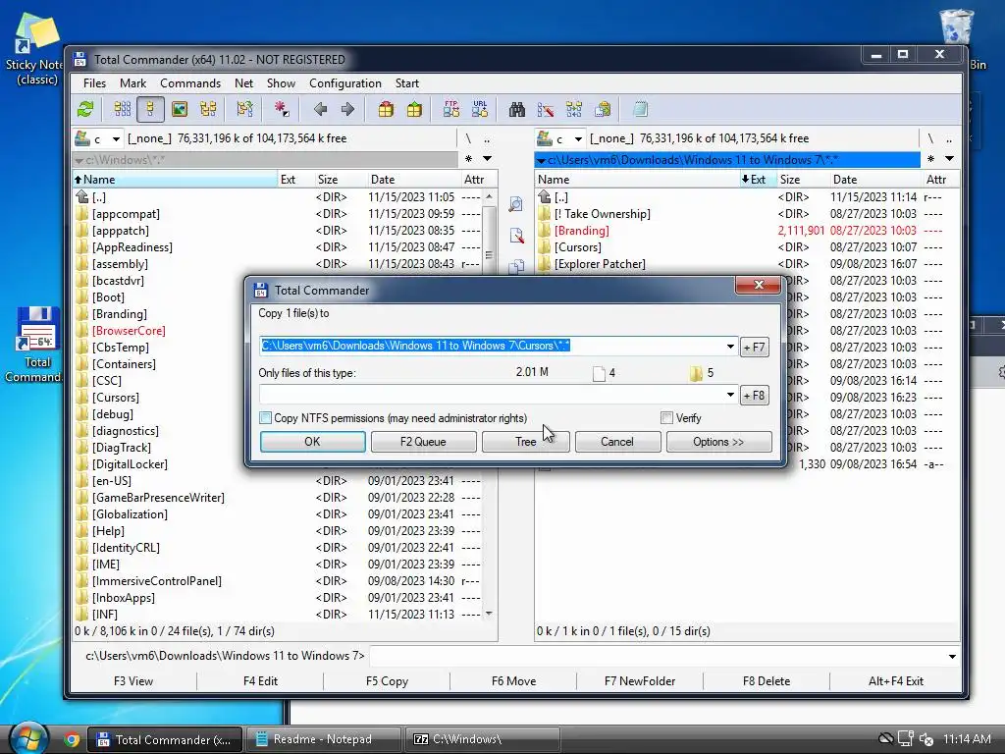The image size is (1005, 754).
Task: Click the Edit button in middle bar
Action: click(x=516, y=236)
